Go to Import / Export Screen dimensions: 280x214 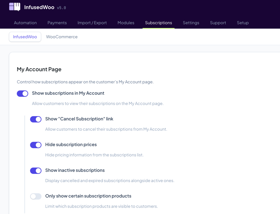pyautogui.click(x=92, y=23)
